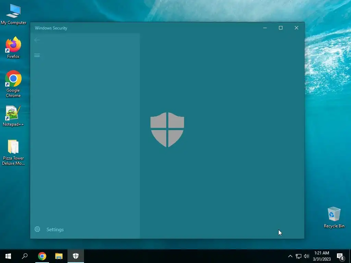Open Settings gear in Windows Security

pyautogui.click(x=37, y=229)
